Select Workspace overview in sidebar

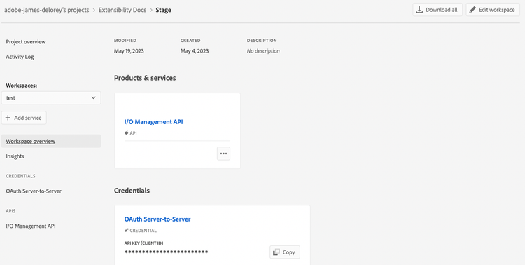[x=51, y=141]
